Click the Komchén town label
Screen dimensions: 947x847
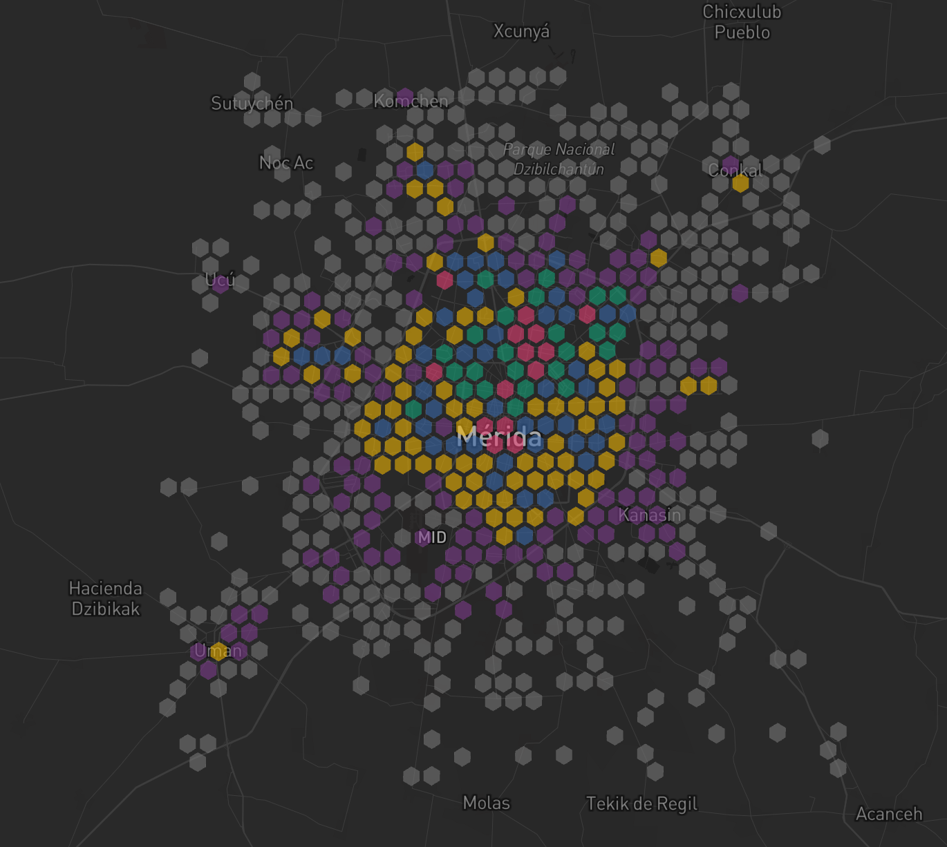[411, 102]
